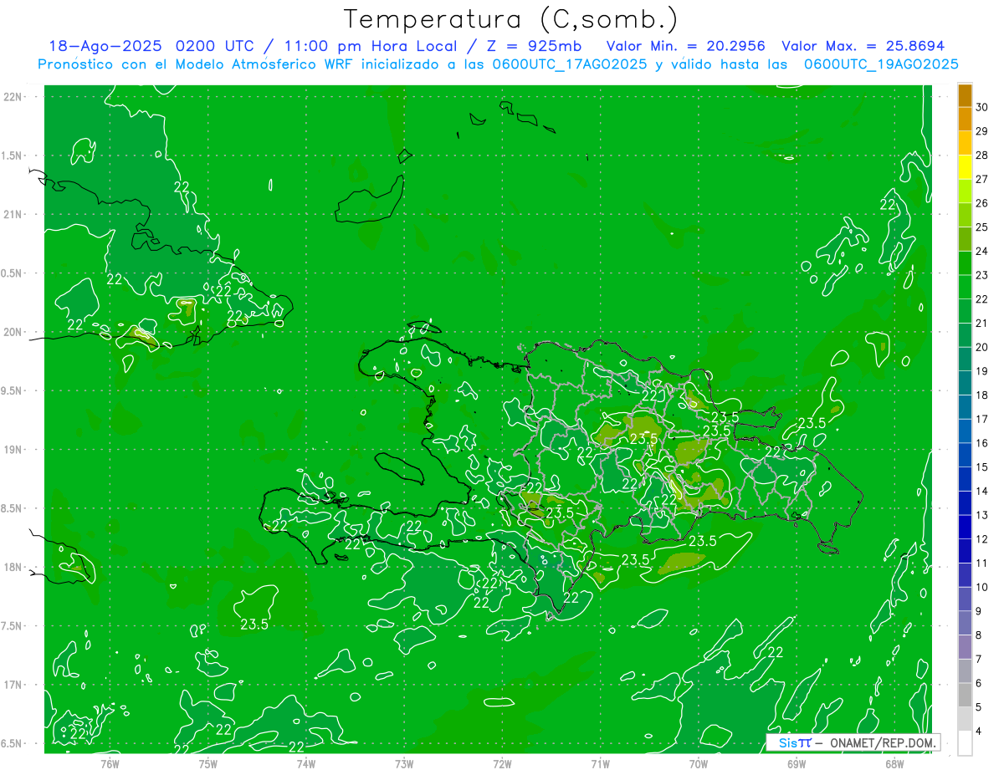
Task: Click the '21N' latitude axis label
Action: click(x=12, y=214)
